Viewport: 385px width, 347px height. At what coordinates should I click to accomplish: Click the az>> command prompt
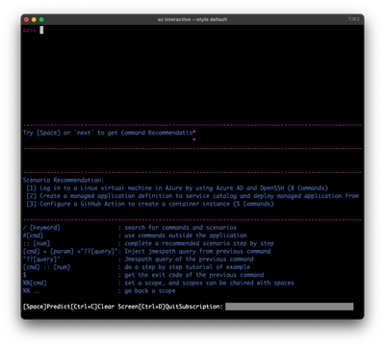(30, 30)
